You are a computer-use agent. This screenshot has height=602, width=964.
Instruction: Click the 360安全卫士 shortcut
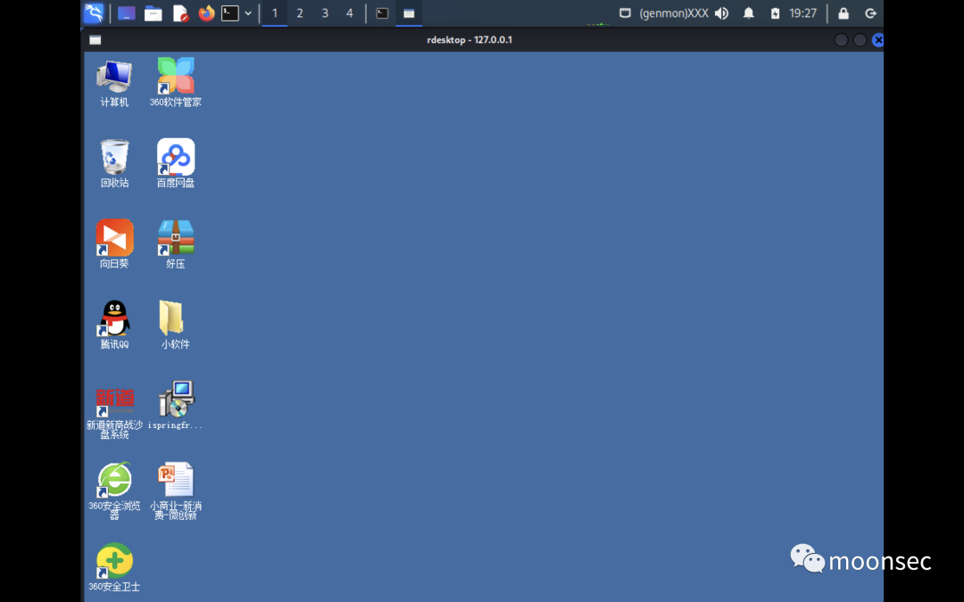[114, 567]
